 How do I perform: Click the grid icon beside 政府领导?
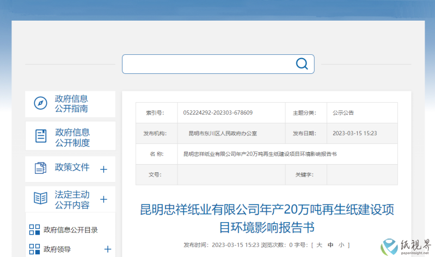pos(35,249)
